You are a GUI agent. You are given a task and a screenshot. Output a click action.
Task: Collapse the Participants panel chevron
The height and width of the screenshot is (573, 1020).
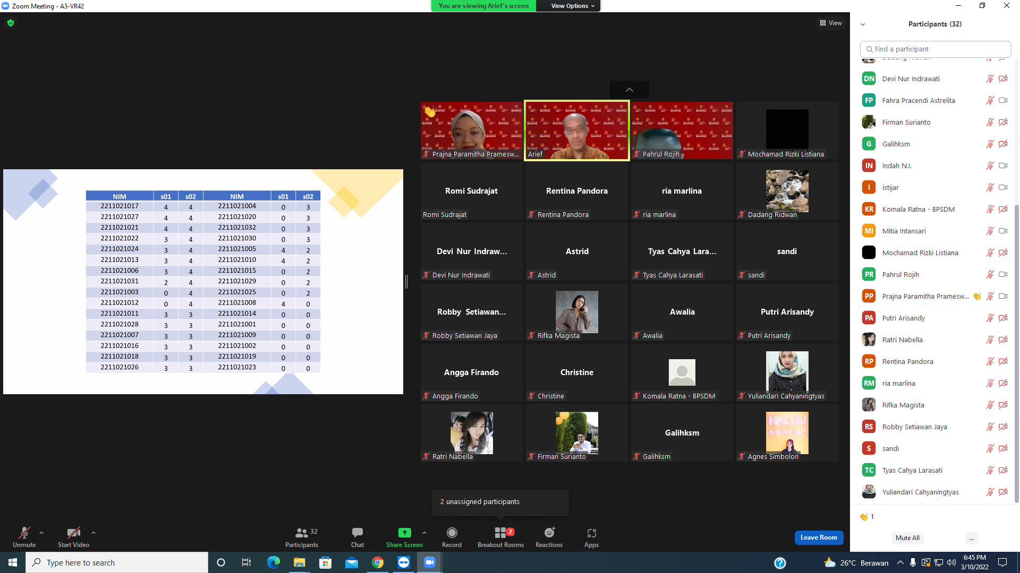pos(863,24)
